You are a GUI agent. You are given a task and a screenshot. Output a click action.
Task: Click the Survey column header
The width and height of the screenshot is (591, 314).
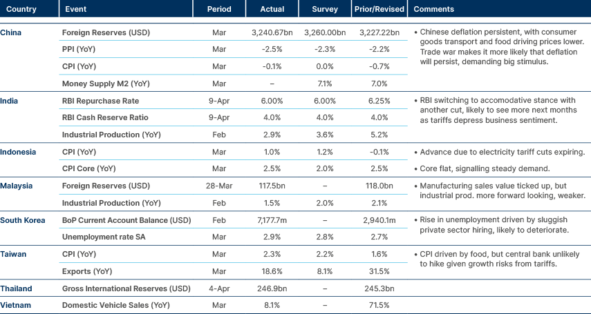pos(326,10)
